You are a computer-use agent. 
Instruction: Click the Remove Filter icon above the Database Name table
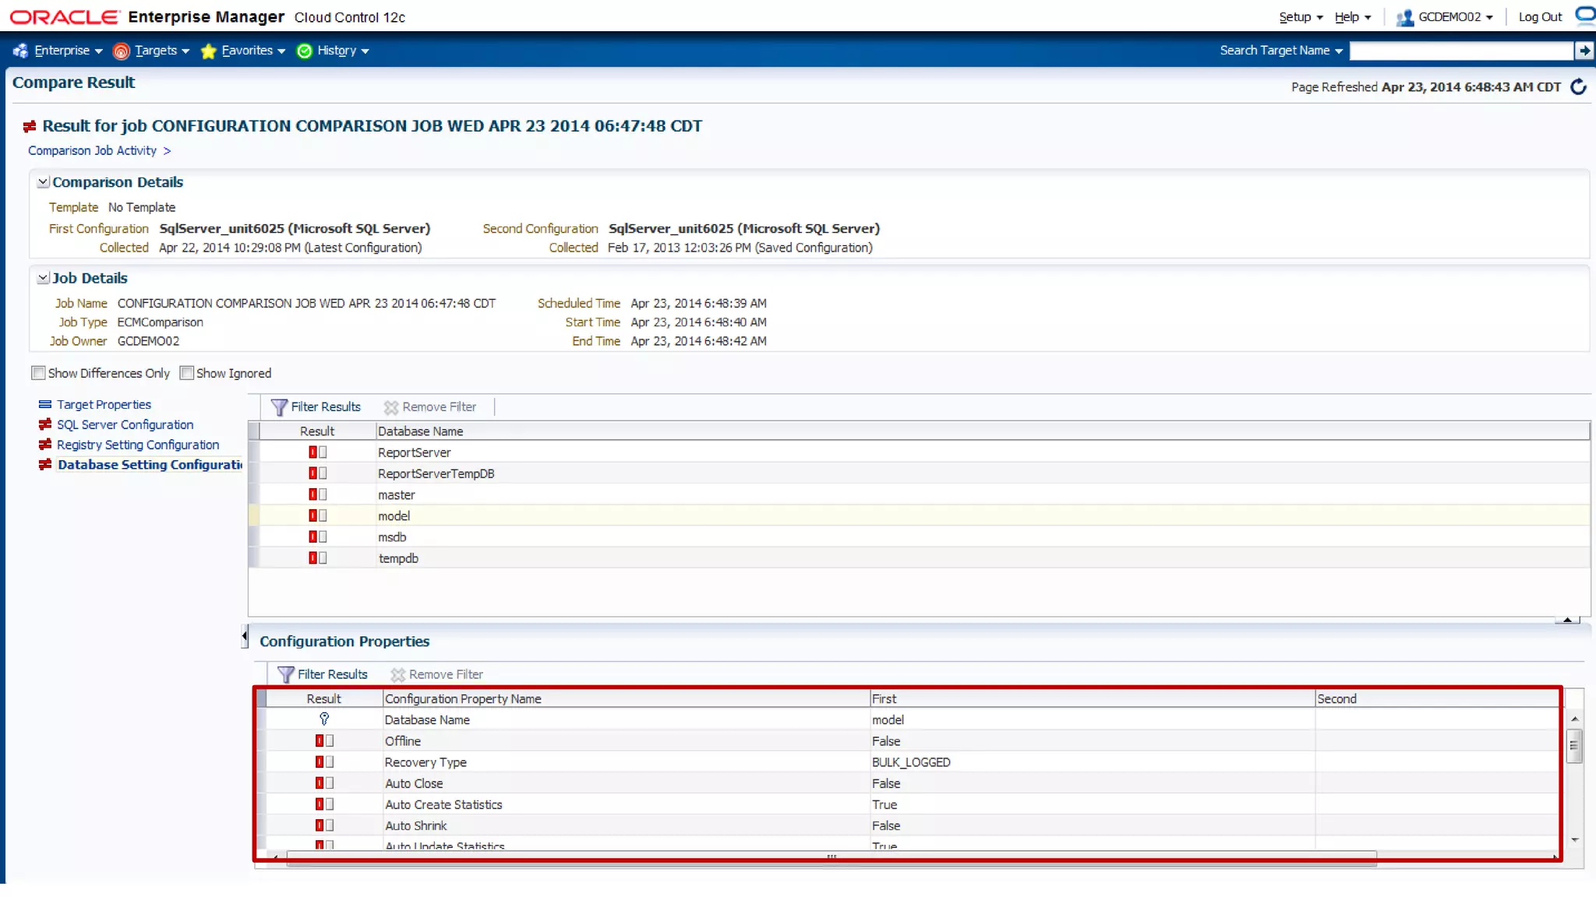pos(391,406)
